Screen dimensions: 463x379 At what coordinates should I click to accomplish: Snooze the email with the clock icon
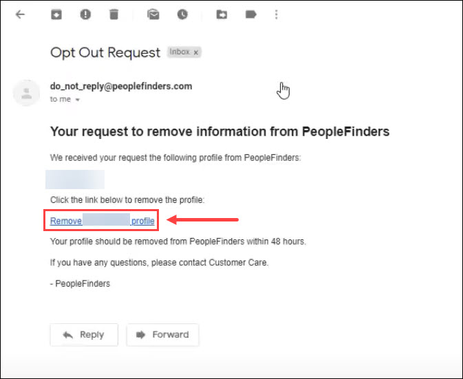182,14
